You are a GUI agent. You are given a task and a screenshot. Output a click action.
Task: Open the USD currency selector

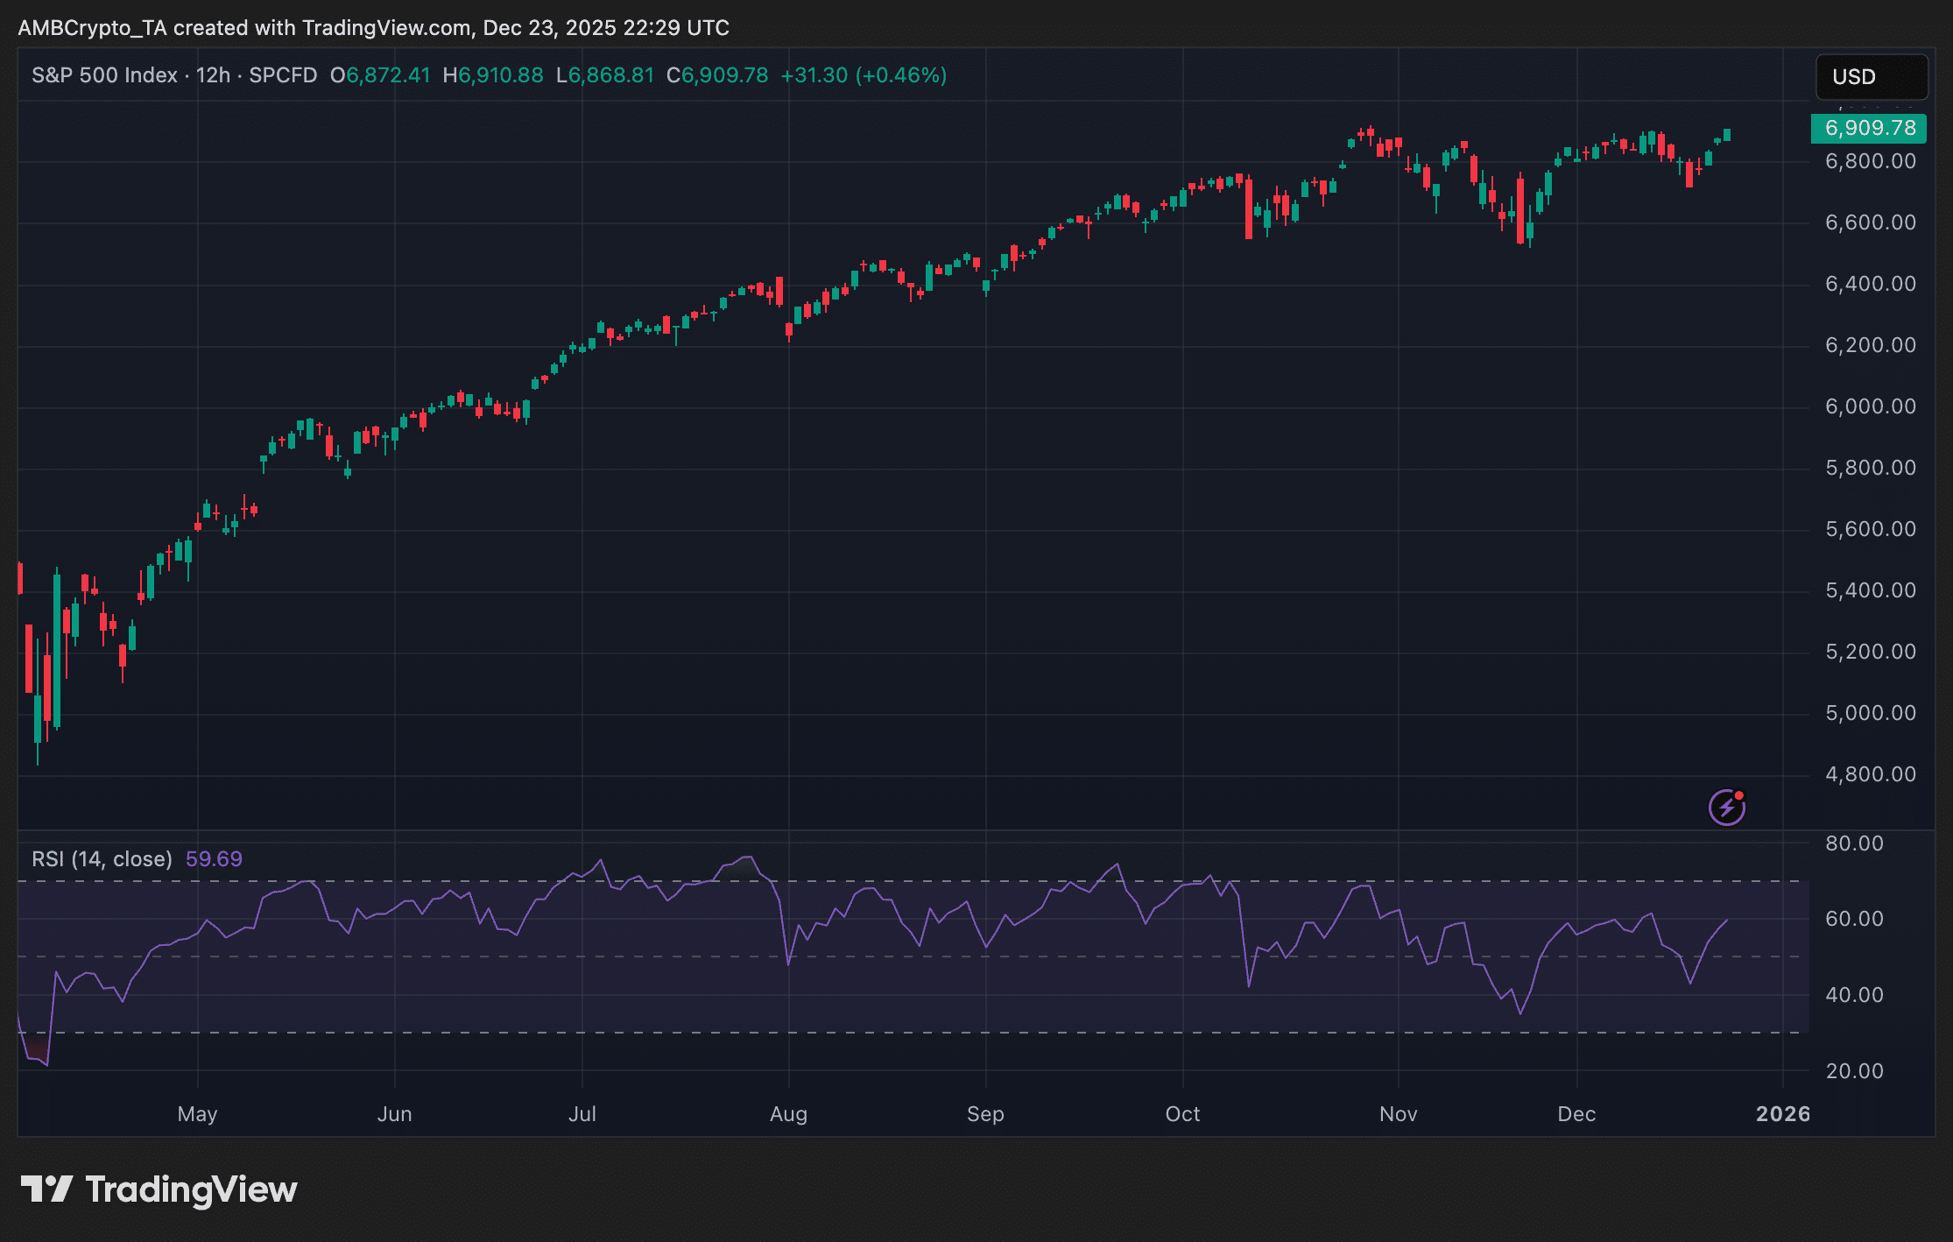[x=1871, y=77]
